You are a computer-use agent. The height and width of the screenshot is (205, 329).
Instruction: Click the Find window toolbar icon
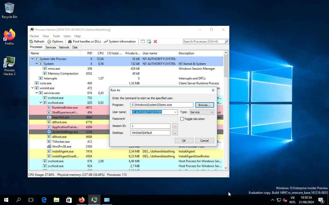click(x=143, y=42)
